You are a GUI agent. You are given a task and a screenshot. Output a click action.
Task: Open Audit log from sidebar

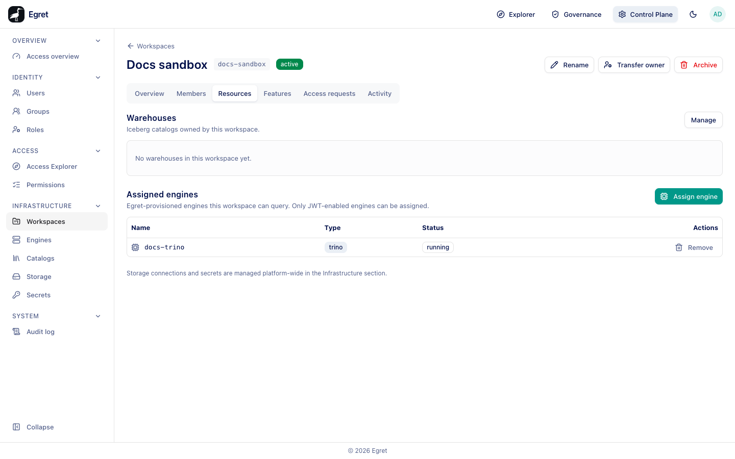point(57,331)
